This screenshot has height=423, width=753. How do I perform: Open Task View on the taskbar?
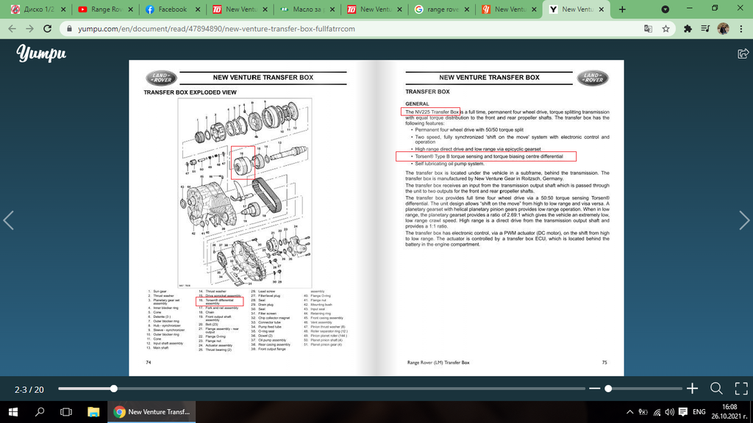tap(66, 412)
